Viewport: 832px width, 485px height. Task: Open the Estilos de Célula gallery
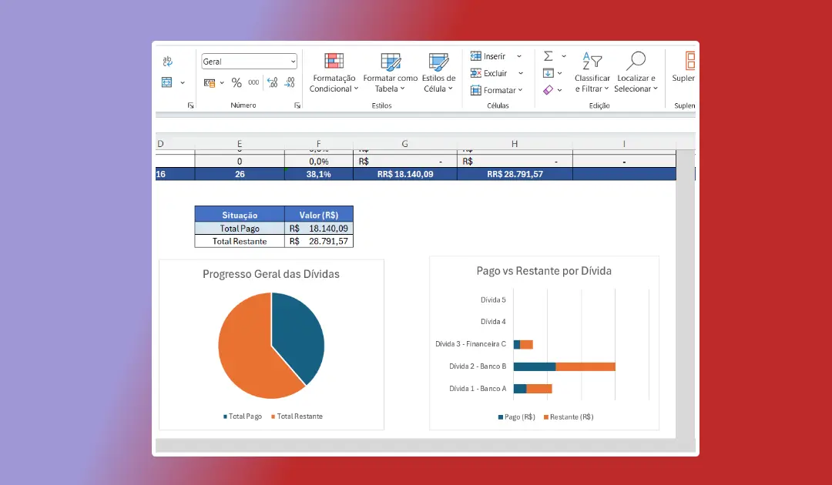(x=438, y=73)
